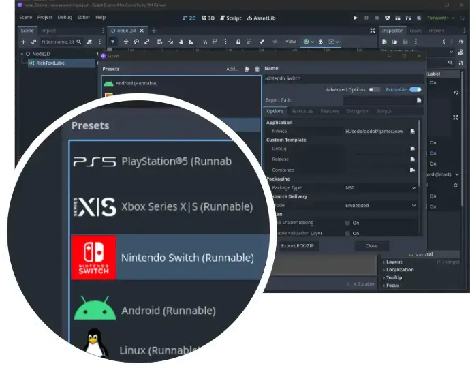Select the Select Mode arrow tool
The height and width of the screenshot is (370, 470).
pyautogui.click(x=112, y=42)
